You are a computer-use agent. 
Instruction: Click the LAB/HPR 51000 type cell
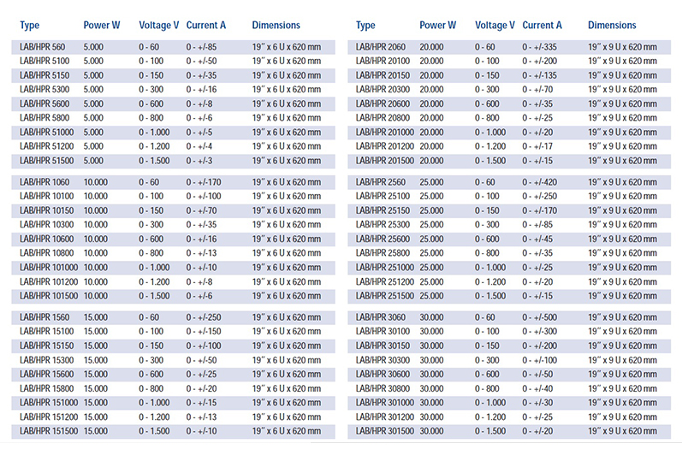(46, 133)
